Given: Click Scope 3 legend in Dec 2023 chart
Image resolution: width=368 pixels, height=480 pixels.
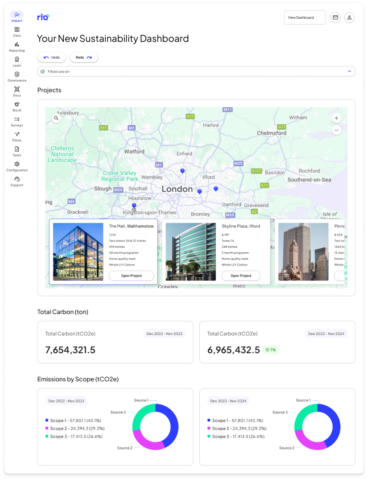Looking at the screenshot, I should (236, 437).
